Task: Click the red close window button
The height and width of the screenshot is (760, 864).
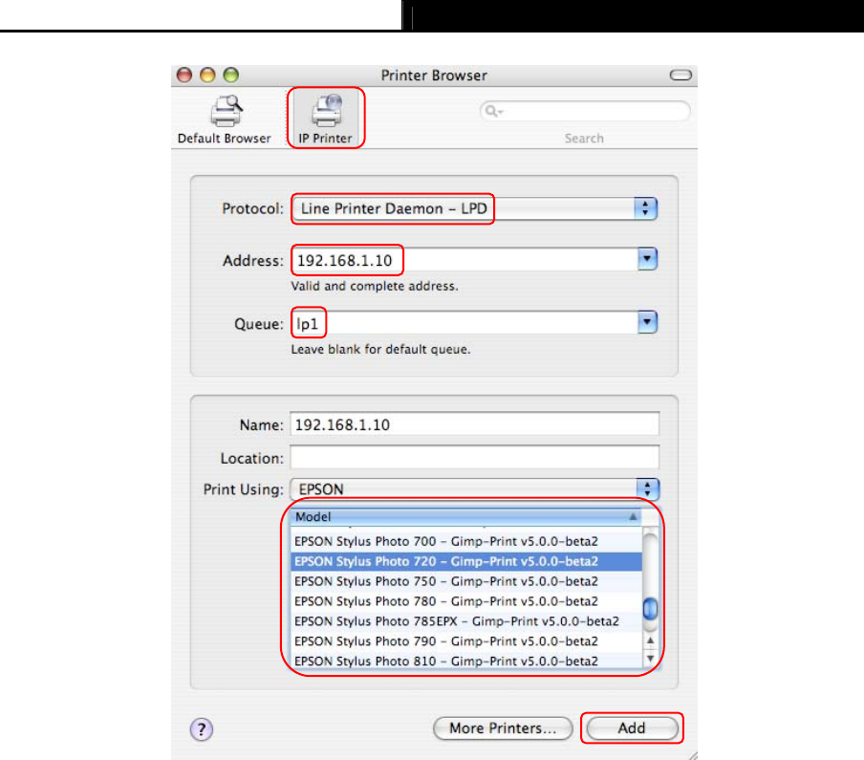Action: (184, 75)
